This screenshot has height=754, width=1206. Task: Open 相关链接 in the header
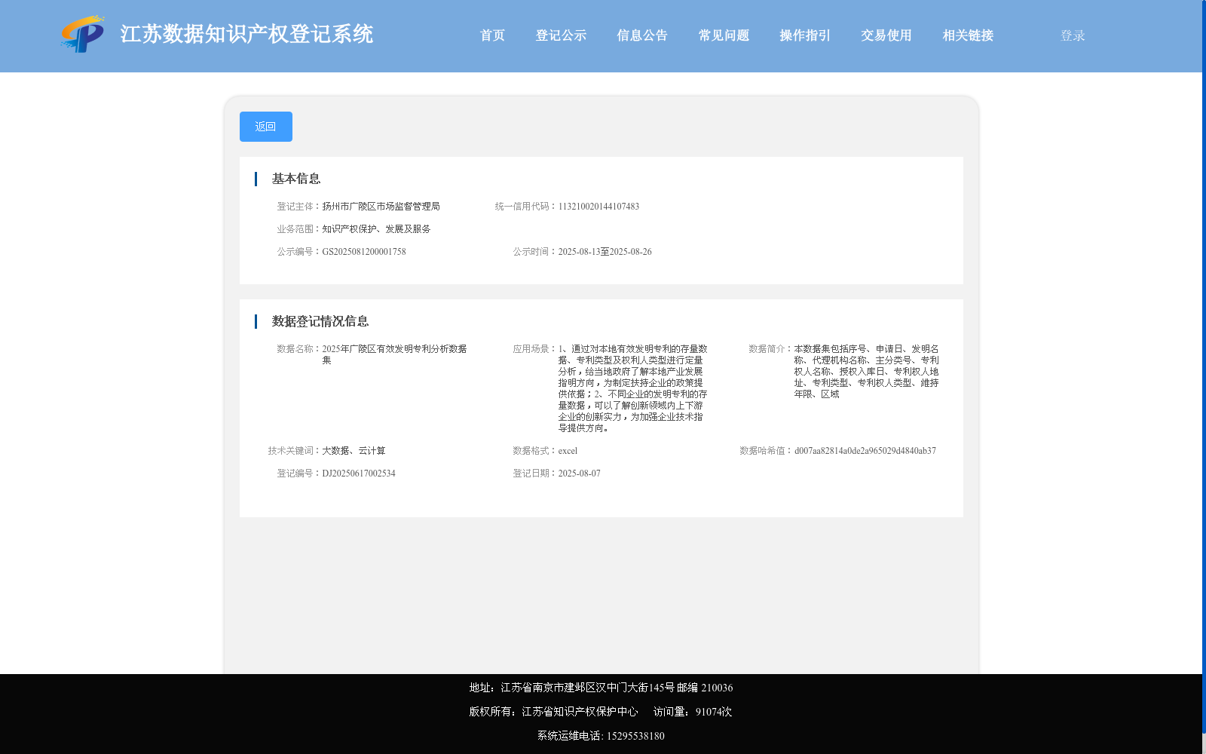point(968,35)
